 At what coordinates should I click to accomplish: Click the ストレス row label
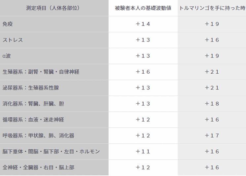(x=13, y=40)
